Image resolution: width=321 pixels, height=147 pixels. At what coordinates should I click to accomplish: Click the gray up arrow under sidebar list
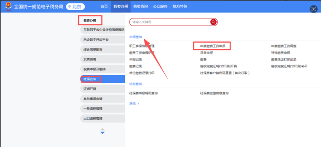click(102, 130)
